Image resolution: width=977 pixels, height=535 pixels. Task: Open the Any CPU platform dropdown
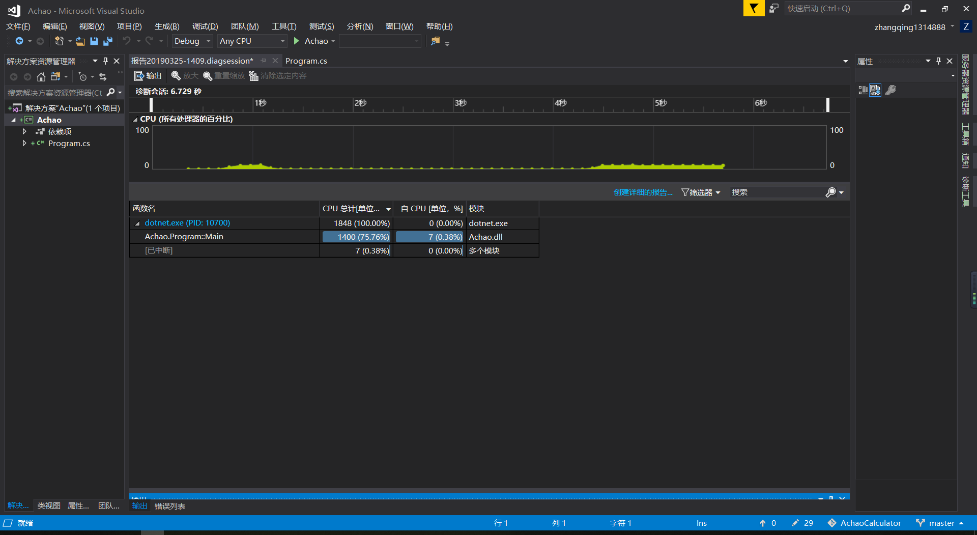tap(282, 41)
